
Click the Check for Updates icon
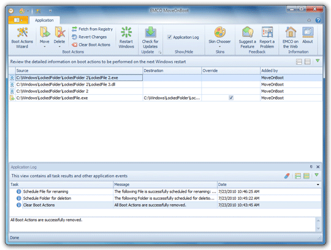coord(150,32)
